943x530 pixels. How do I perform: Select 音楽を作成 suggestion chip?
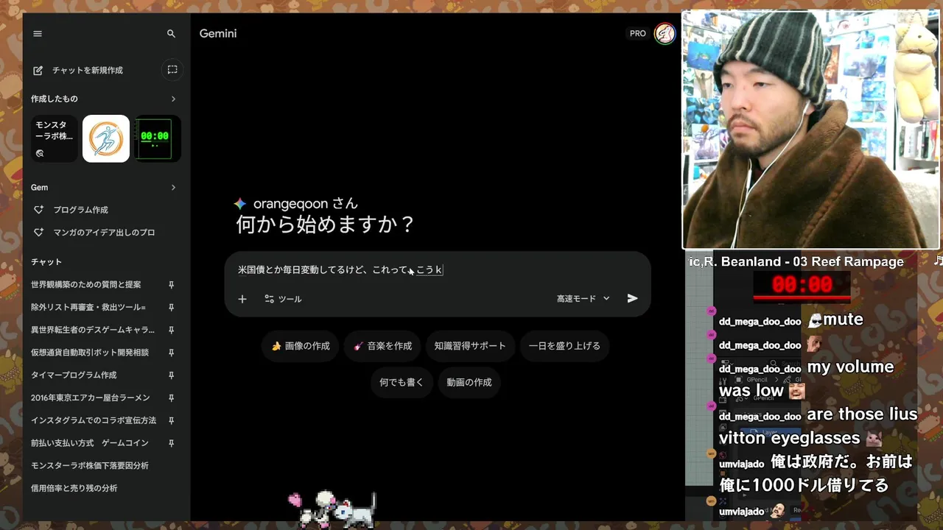382,346
